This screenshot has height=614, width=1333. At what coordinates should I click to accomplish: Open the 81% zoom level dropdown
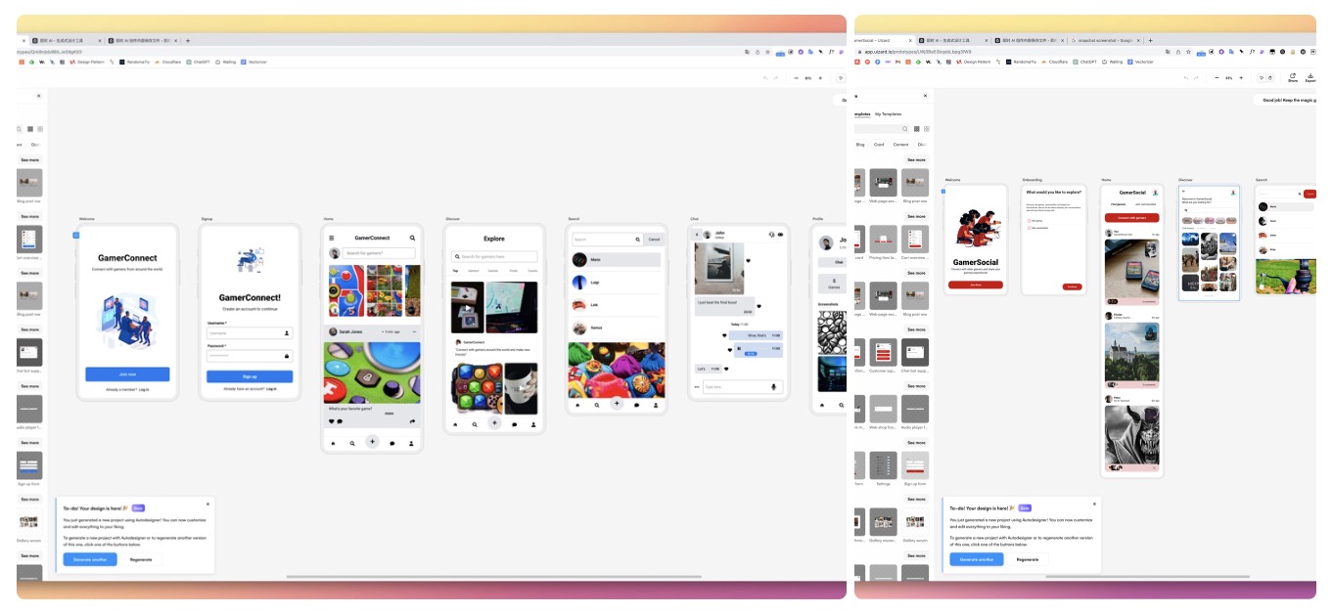point(808,77)
